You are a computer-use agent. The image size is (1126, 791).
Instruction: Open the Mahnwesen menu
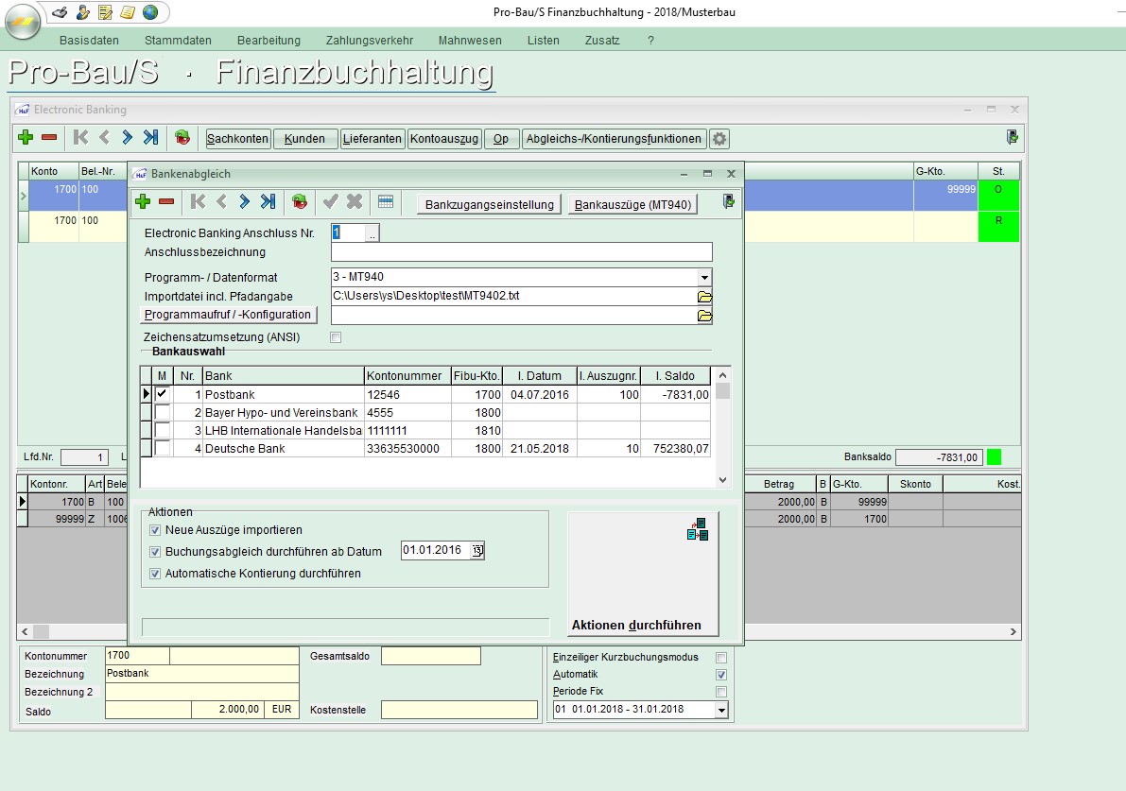[x=470, y=41]
